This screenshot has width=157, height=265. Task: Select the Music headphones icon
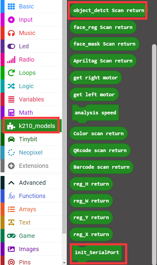pos(11,33)
